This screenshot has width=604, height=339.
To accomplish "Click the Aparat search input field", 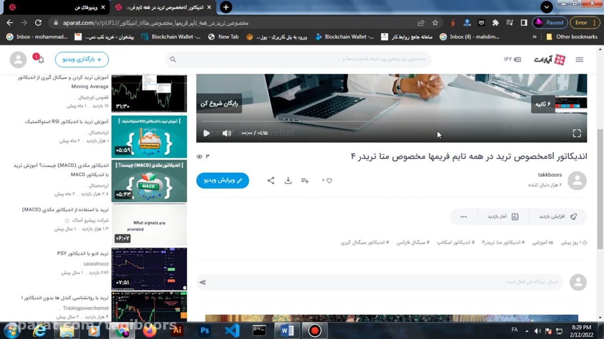I will coord(302,59).
